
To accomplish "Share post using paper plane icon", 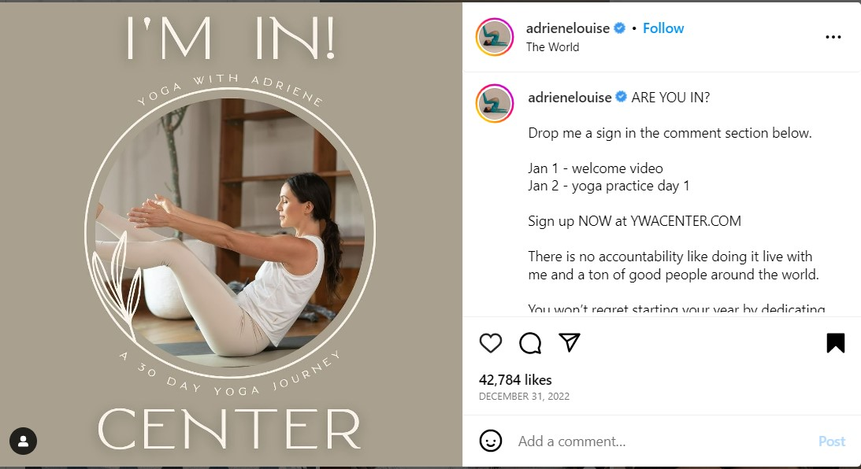I will click(570, 342).
